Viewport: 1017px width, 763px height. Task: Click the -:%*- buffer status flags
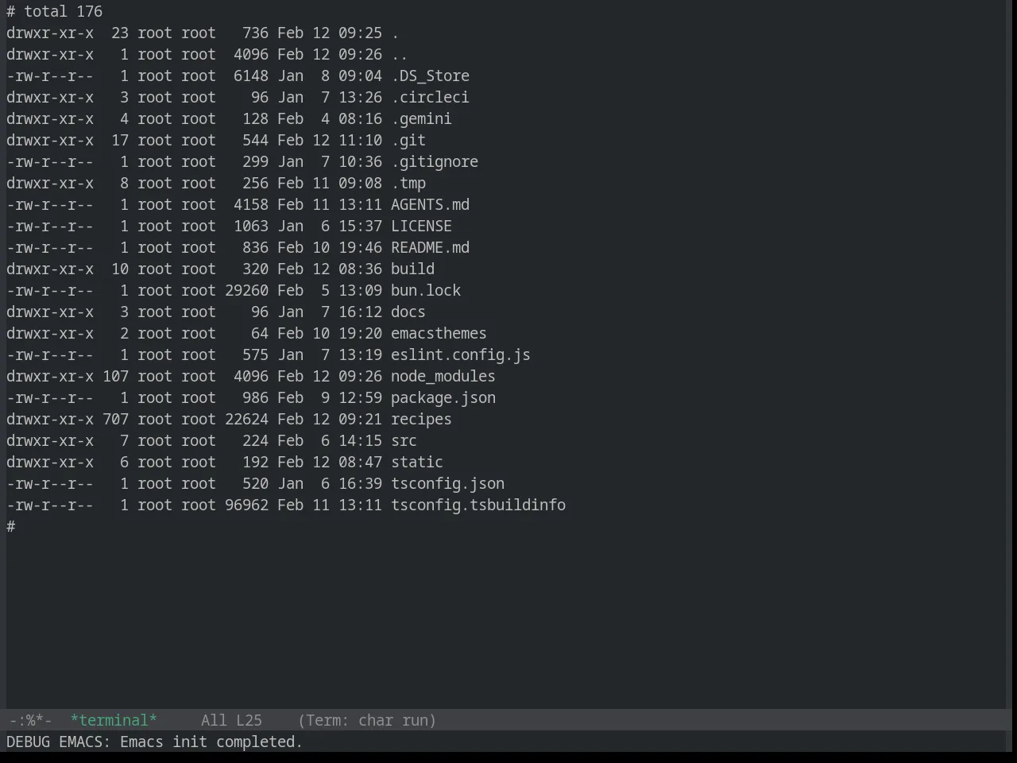(30, 720)
